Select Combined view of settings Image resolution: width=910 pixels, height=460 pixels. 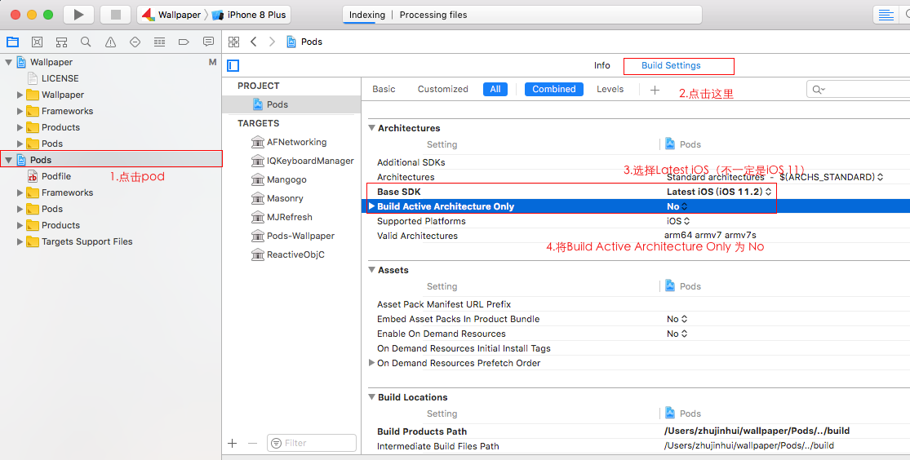pos(553,90)
